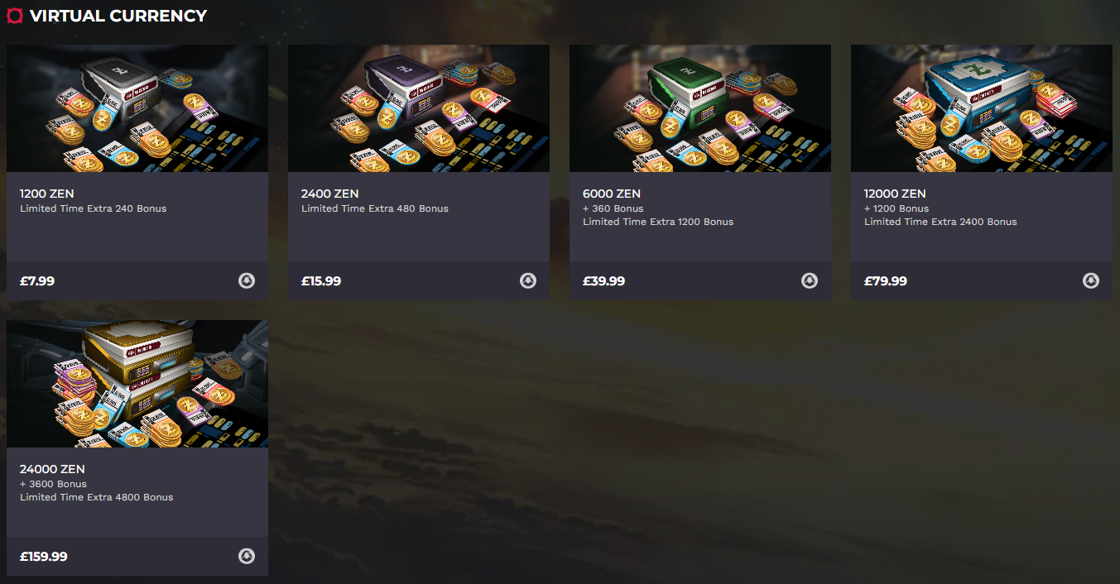Screen dimensions: 1120x584
Task: Select the 1200 ZEN title
Action: (x=47, y=194)
